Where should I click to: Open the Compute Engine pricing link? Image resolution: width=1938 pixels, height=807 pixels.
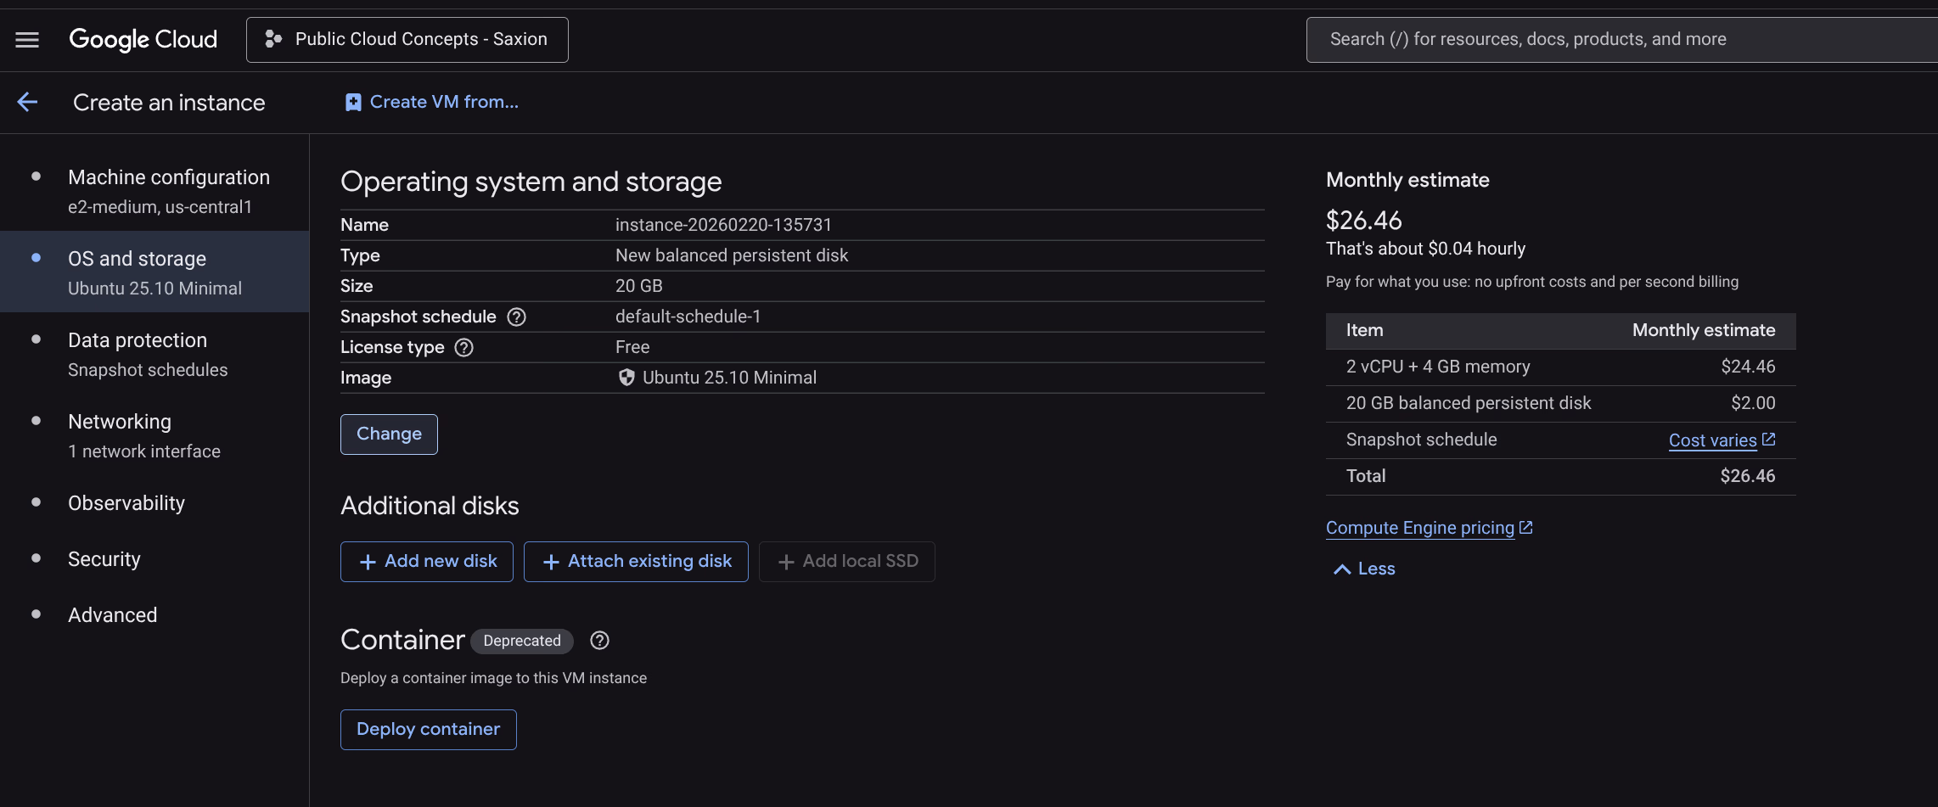(x=1419, y=528)
